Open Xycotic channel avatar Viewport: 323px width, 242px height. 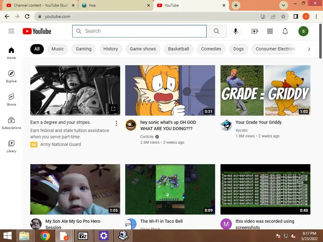point(226,125)
